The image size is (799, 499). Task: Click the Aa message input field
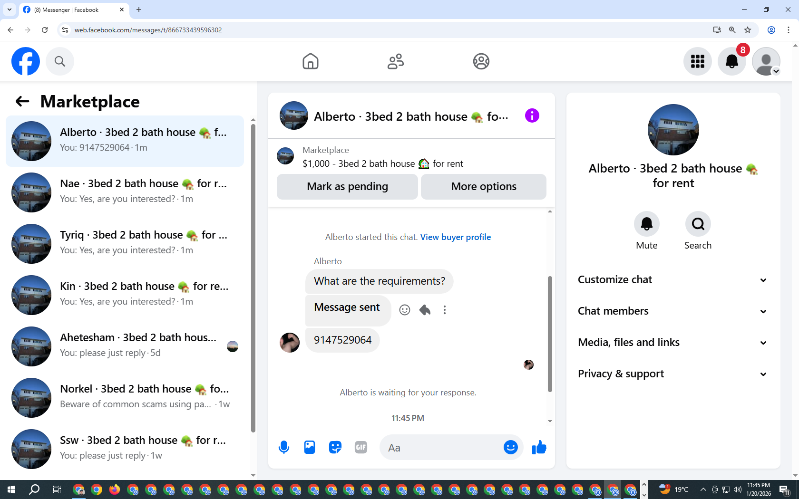click(x=442, y=448)
